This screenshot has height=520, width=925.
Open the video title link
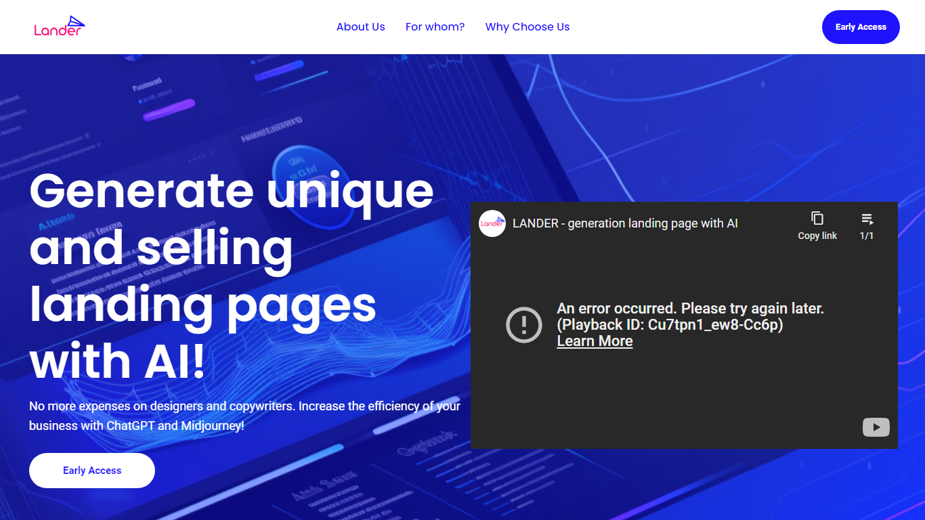coord(624,223)
